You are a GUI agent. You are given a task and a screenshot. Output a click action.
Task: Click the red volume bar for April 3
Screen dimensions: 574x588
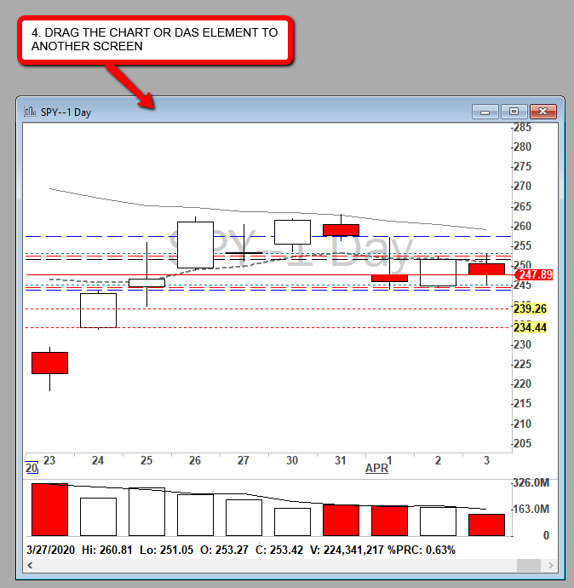tap(486, 524)
